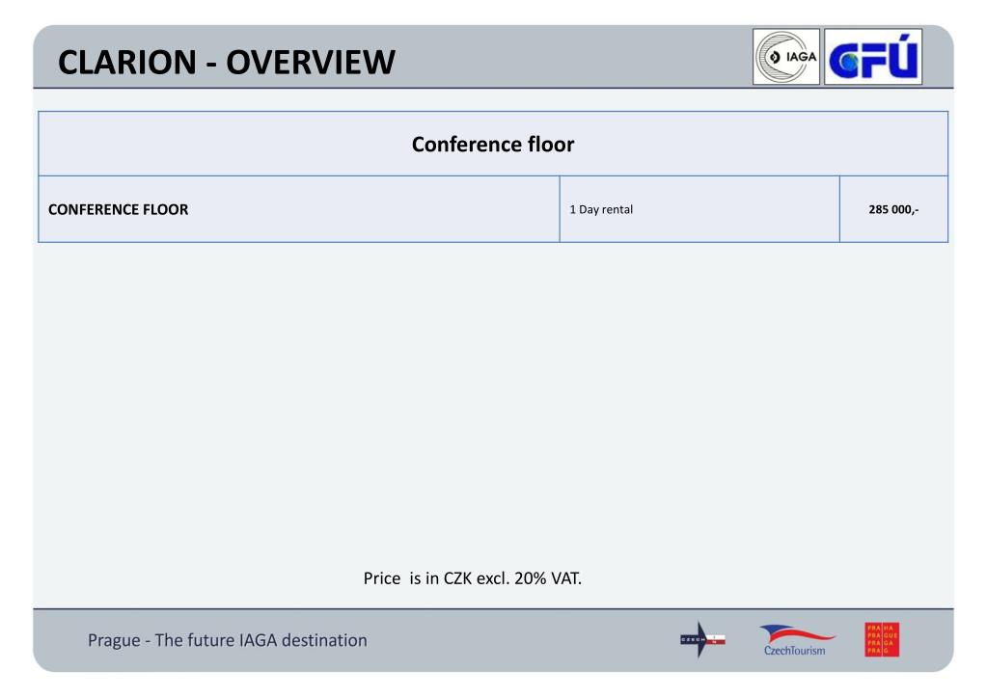Click the word OVERVIEW in the title

coord(311,63)
